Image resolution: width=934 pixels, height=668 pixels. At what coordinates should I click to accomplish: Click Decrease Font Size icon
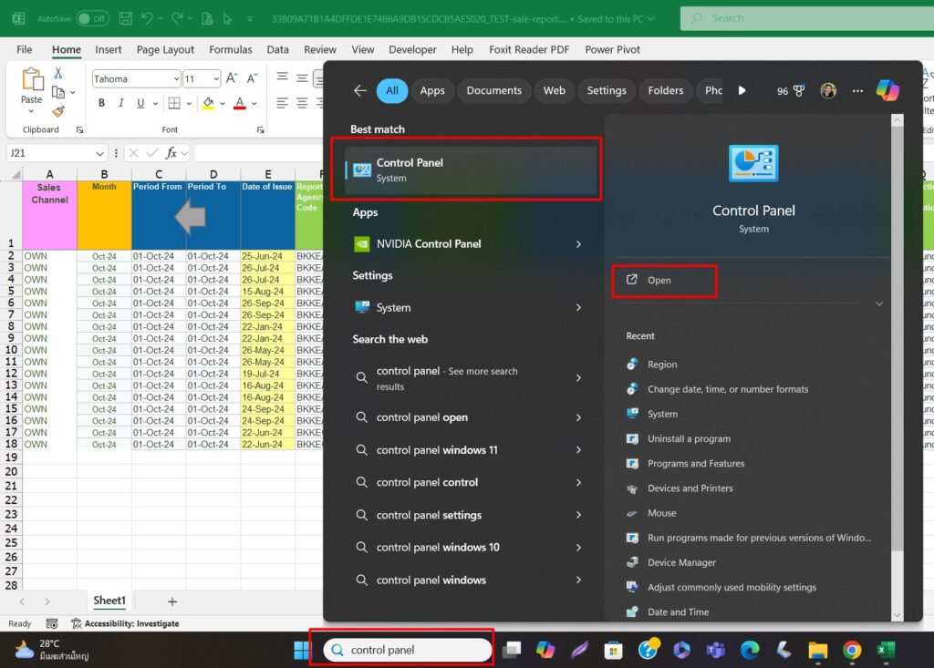click(252, 78)
